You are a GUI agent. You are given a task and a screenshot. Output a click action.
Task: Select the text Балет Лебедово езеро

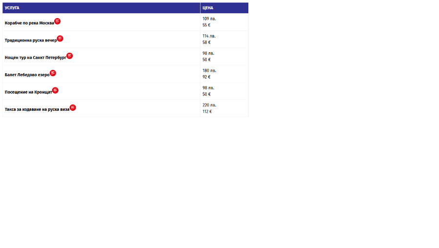point(27,75)
